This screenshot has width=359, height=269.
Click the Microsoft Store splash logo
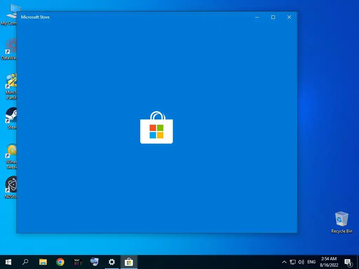pyautogui.click(x=156, y=127)
